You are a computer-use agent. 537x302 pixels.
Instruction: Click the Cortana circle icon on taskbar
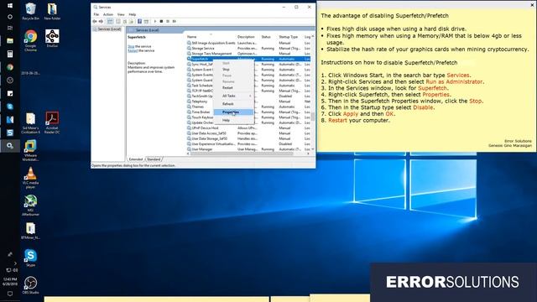tap(10, 17)
